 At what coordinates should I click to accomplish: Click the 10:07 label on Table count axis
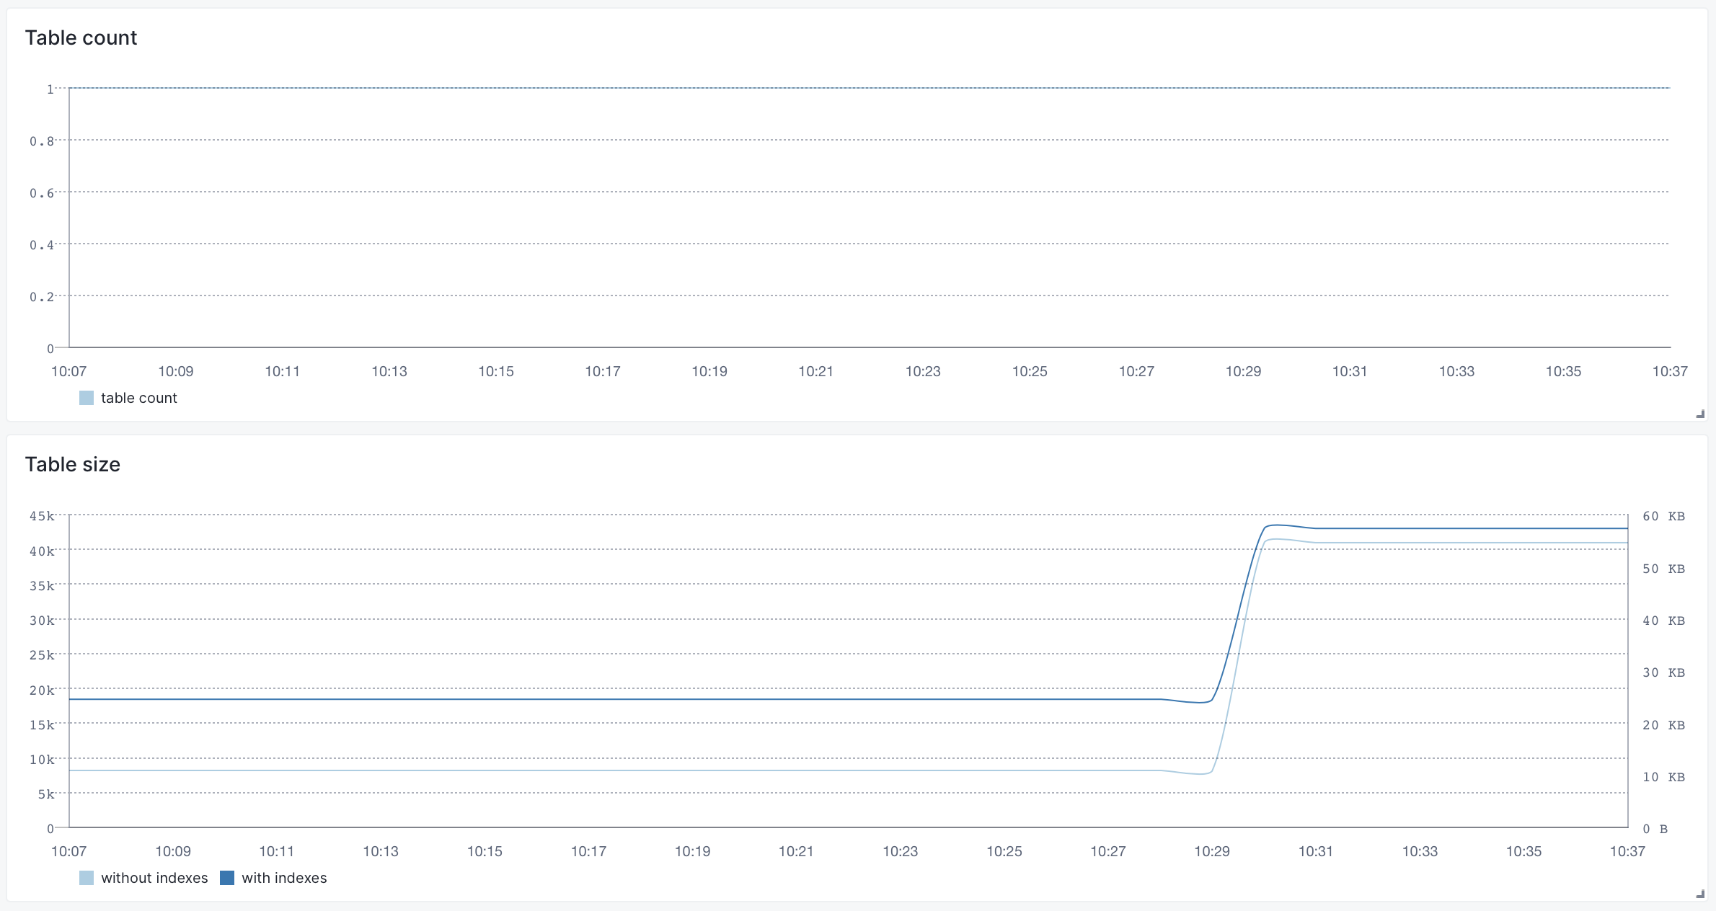coord(68,371)
